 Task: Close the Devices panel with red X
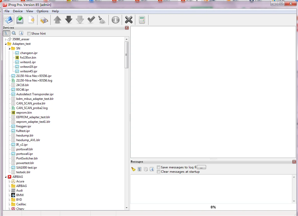(127, 28)
